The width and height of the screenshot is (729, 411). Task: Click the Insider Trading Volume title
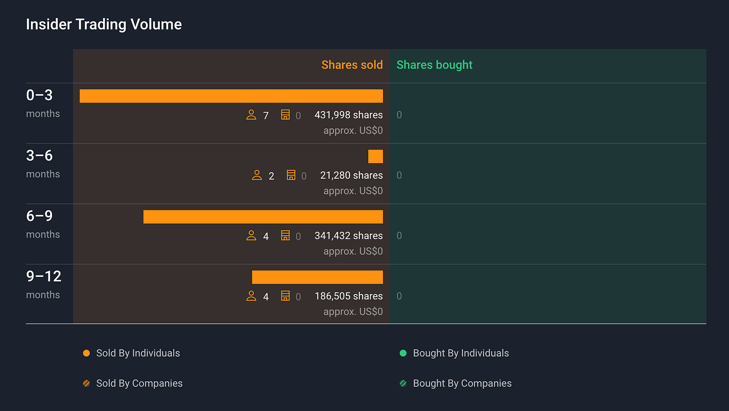click(x=104, y=24)
